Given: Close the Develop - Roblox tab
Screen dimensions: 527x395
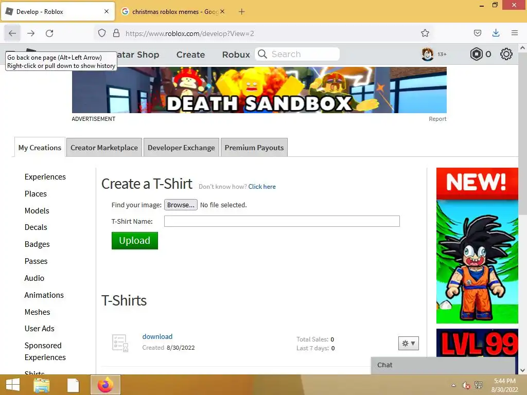Looking at the screenshot, I should tap(107, 11).
